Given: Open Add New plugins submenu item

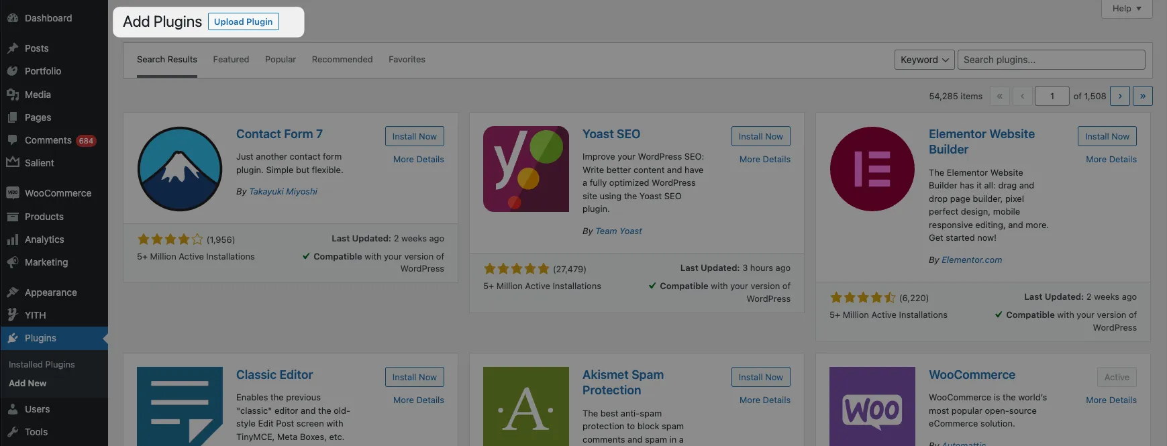Looking at the screenshot, I should pos(28,384).
